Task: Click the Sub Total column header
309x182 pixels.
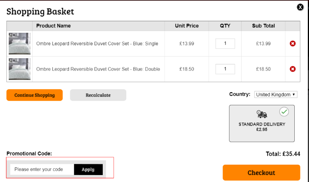Action: click(263, 26)
